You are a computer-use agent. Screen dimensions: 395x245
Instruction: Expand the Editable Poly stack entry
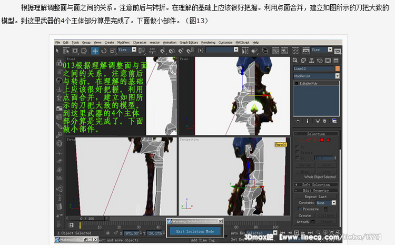(x=297, y=83)
